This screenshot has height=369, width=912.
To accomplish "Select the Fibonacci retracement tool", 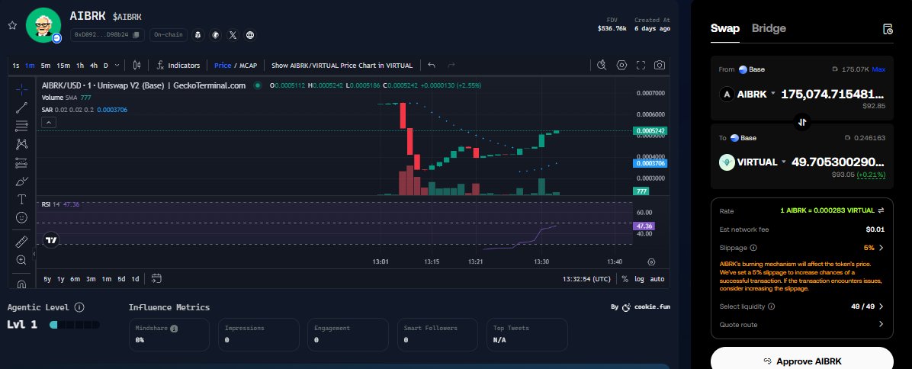I will coord(21,126).
